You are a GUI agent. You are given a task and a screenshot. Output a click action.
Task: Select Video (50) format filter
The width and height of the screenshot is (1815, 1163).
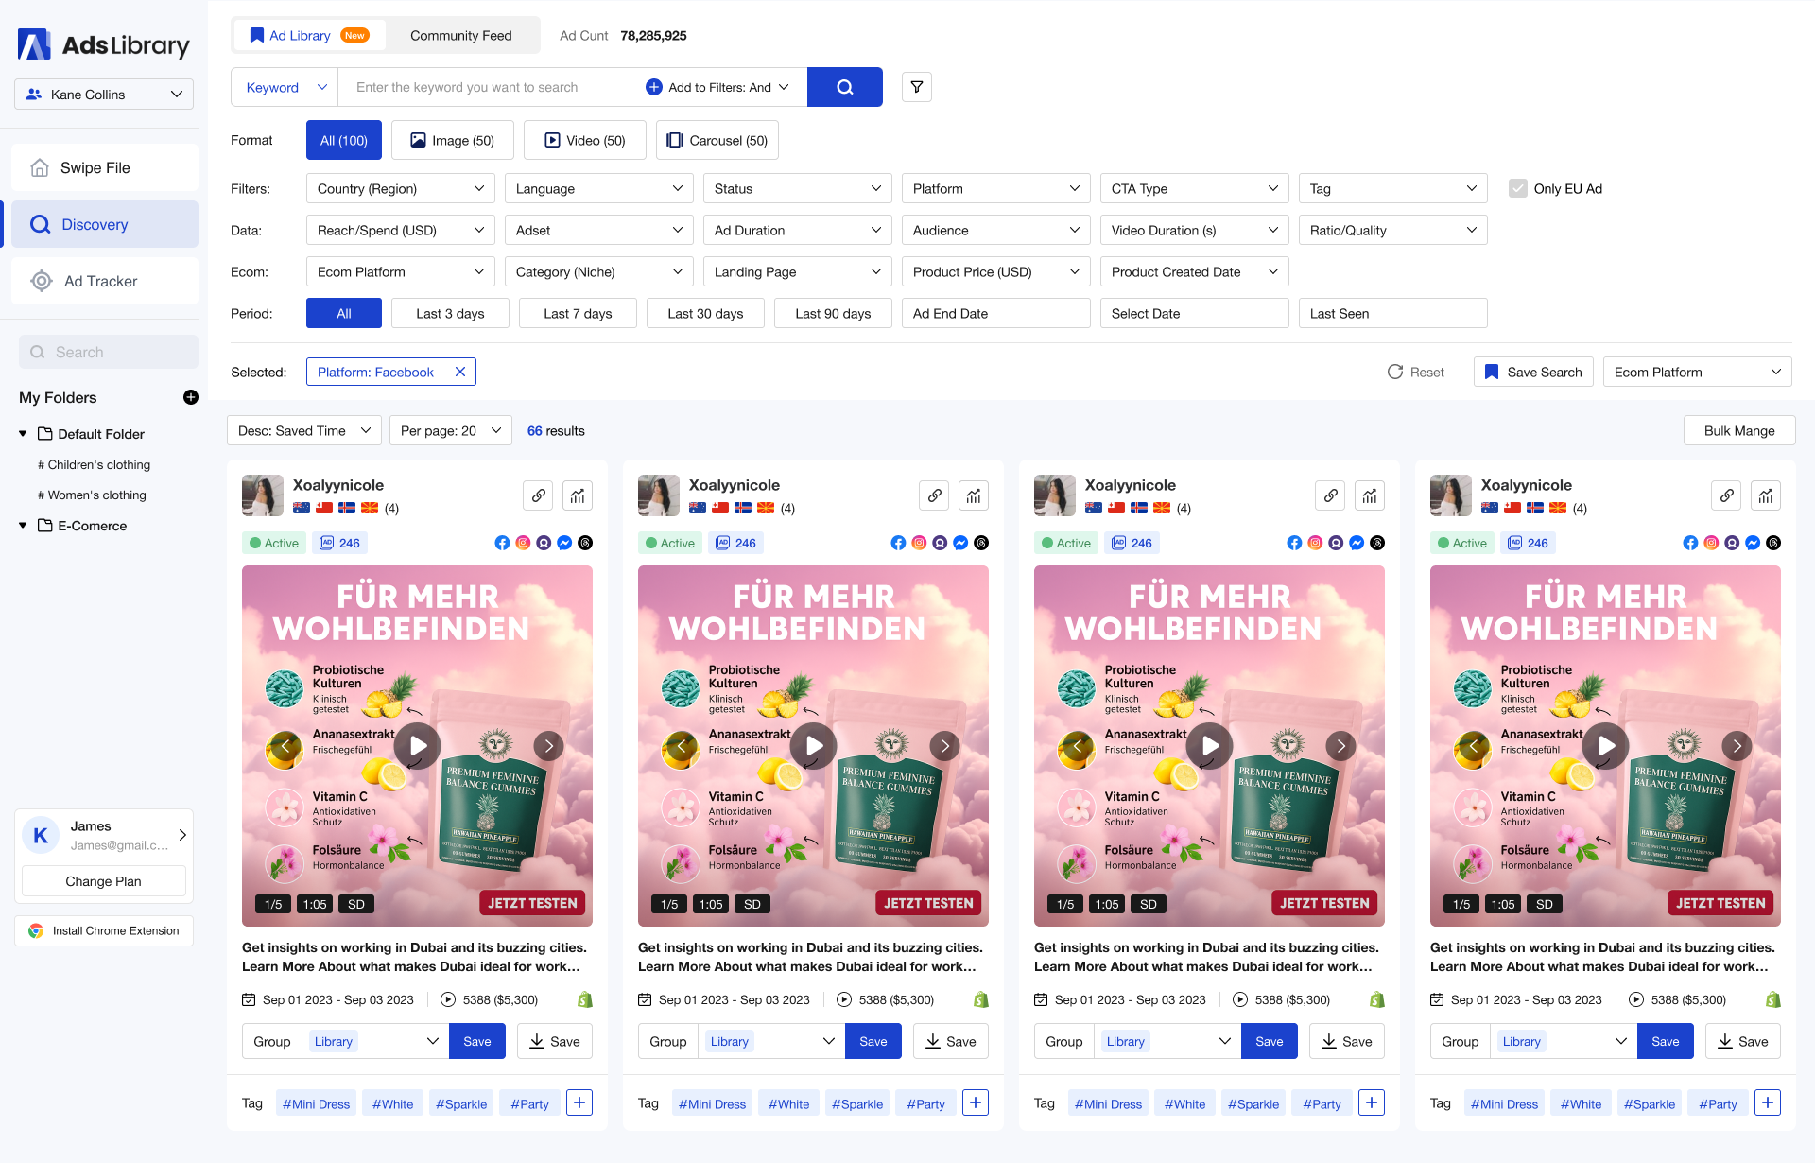click(585, 140)
